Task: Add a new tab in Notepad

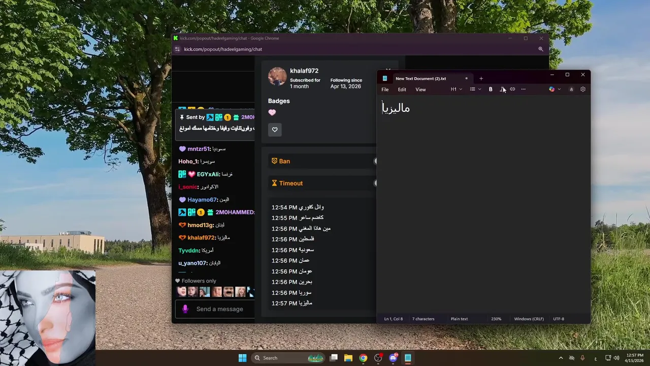Action: 481,78
